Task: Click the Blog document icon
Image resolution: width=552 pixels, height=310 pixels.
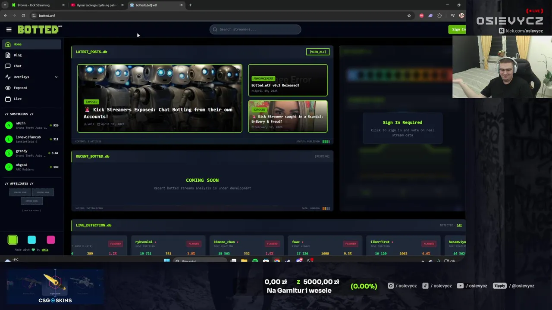Action: 8,55
